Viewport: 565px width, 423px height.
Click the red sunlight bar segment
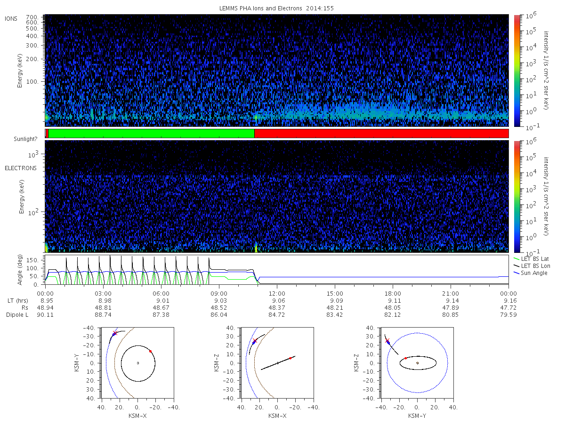[x=381, y=133]
